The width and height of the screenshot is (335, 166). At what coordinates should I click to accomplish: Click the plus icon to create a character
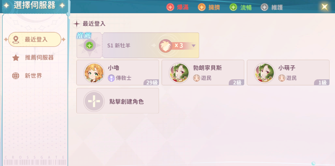[94, 101]
